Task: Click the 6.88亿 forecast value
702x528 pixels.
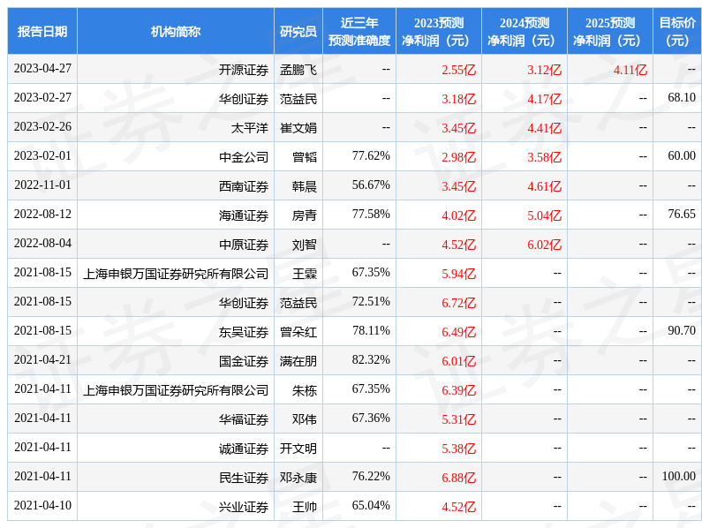Action: 458,478
